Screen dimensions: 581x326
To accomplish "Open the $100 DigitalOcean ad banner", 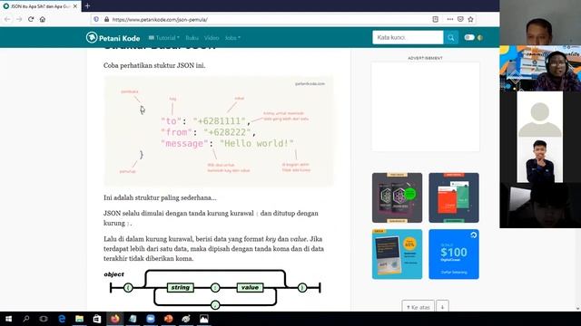I will tap(454, 254).
